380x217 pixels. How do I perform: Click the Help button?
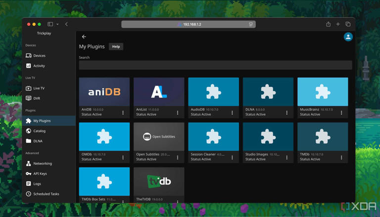(116, 46)
